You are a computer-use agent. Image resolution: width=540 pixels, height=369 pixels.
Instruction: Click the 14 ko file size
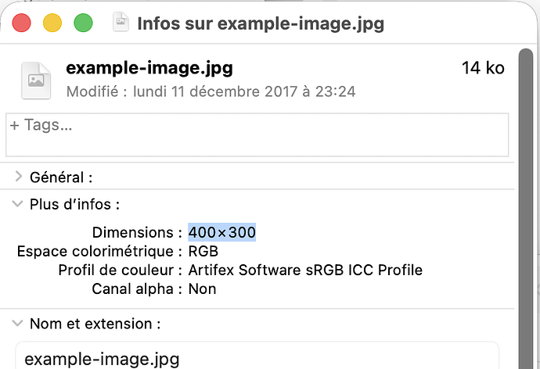tap(483, 68)
